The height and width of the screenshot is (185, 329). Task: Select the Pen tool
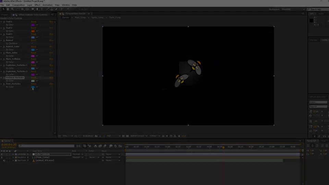37,9
